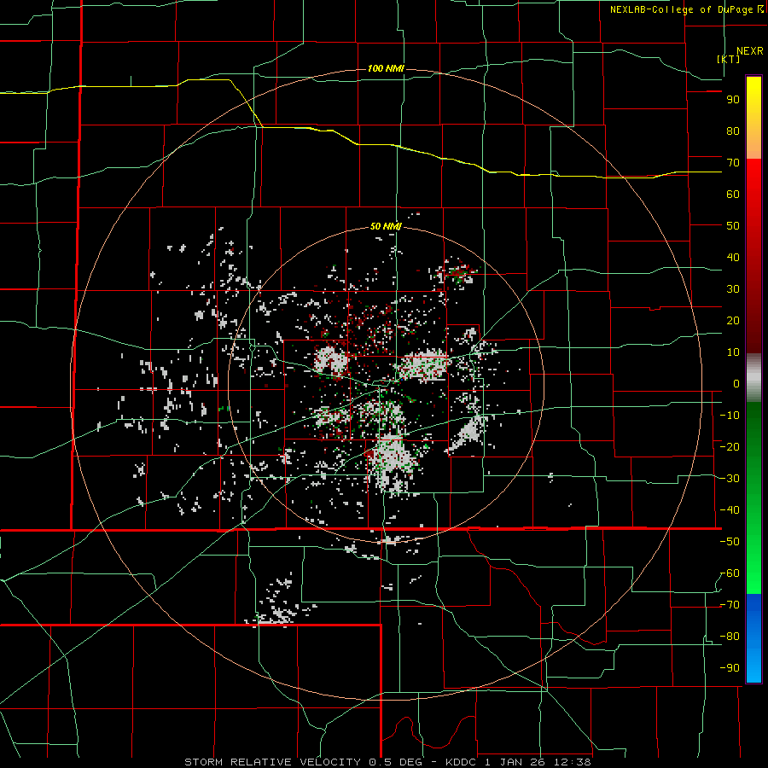Click the 100 NMI range ring label
Viewport: 768px width, 768px height.
[386, 68]
